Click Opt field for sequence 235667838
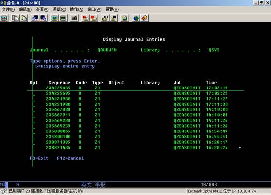The width and height of the screenshot is (271, 195). 34,109
